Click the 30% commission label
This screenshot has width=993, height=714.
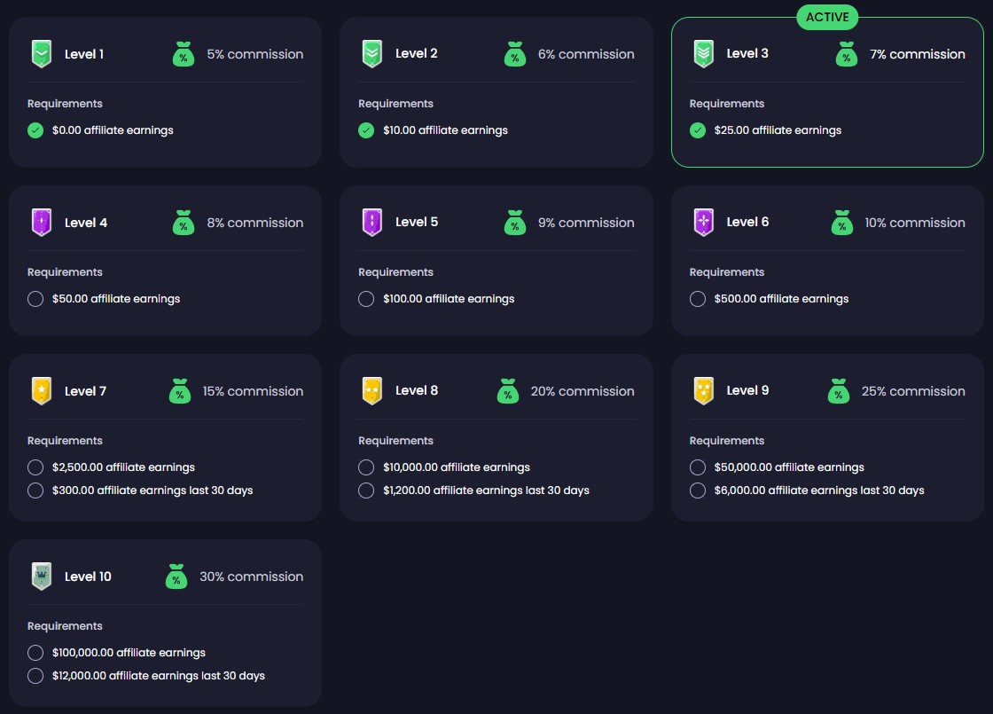[251, 577]
